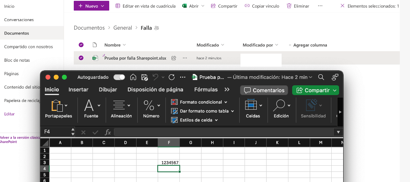Uncheck the Prueba por falla Sharepoint.xlsx row
The width and height of the screenshot is (410, 182).
[x=81, y=58]
